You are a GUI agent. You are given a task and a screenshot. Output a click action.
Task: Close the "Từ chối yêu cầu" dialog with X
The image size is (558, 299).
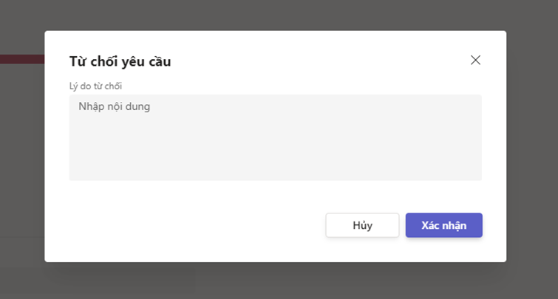(475, 61)
